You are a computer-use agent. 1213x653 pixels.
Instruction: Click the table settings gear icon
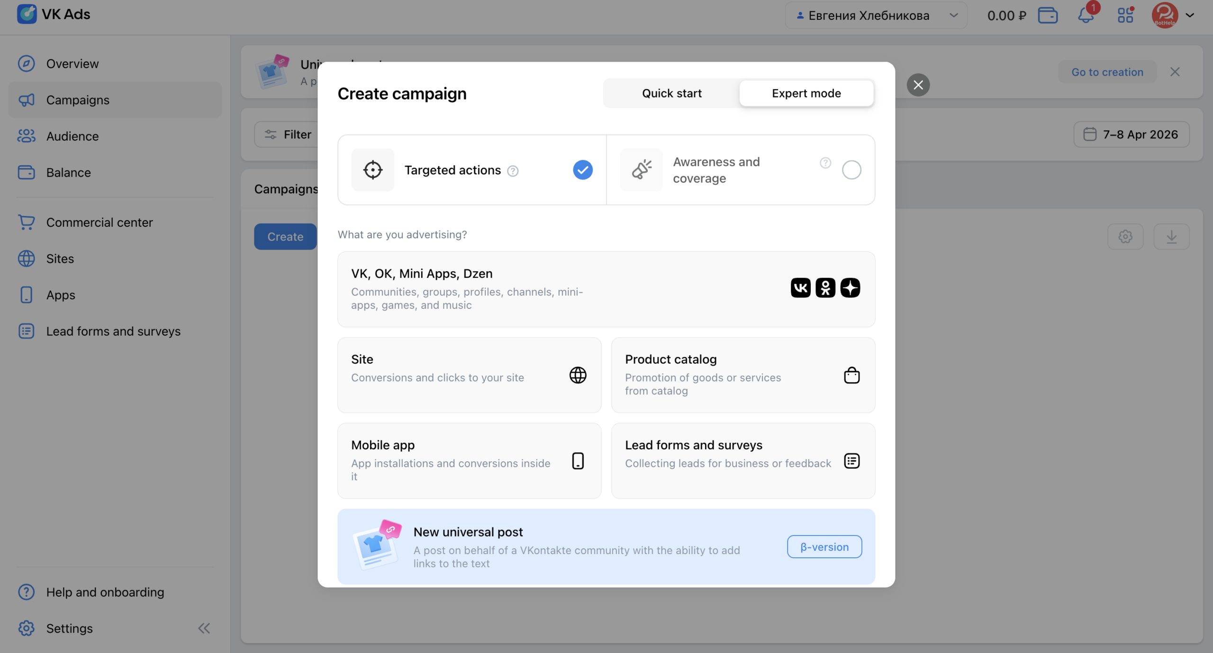point(1125,236)
